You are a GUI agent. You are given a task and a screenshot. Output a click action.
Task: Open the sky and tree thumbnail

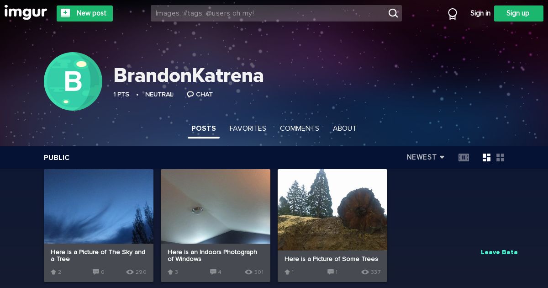[x=99, y=207]
